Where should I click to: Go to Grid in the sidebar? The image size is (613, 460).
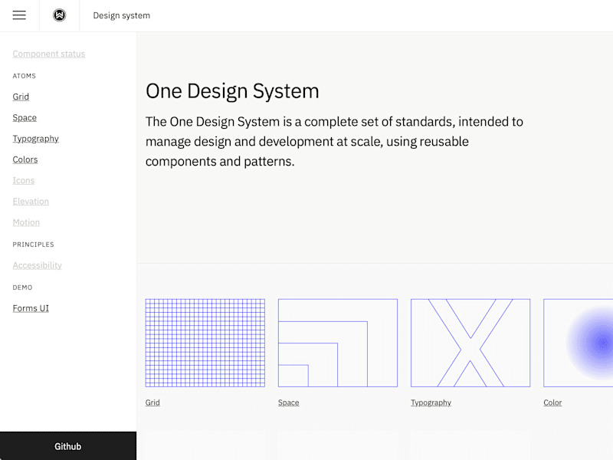pyautogui.click(x=21, y=97)
